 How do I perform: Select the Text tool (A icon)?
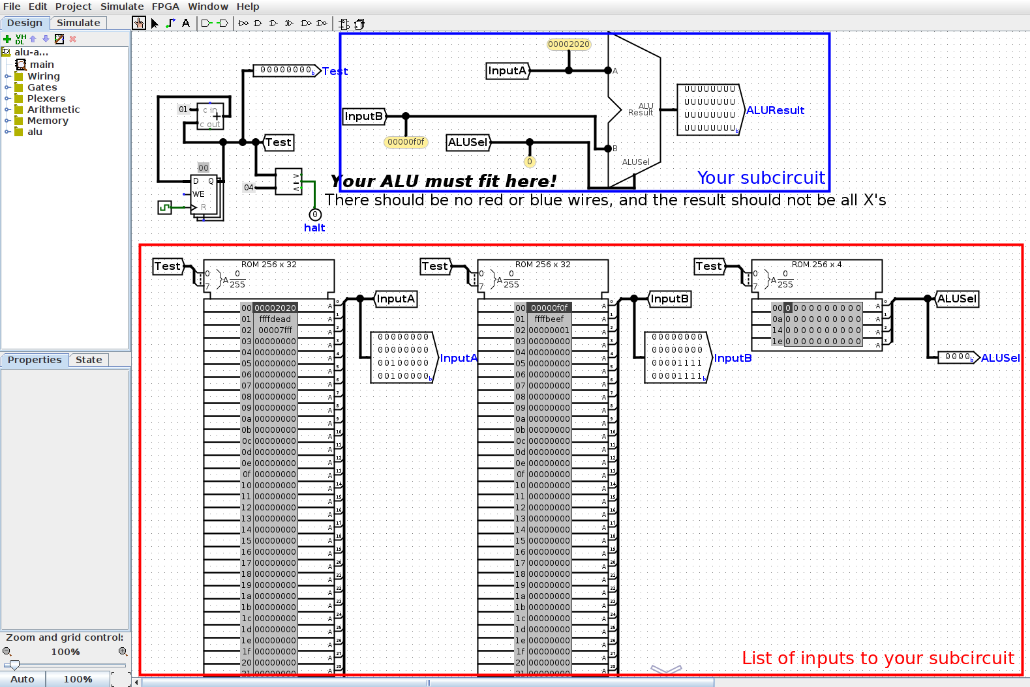[x=186, y=23]
